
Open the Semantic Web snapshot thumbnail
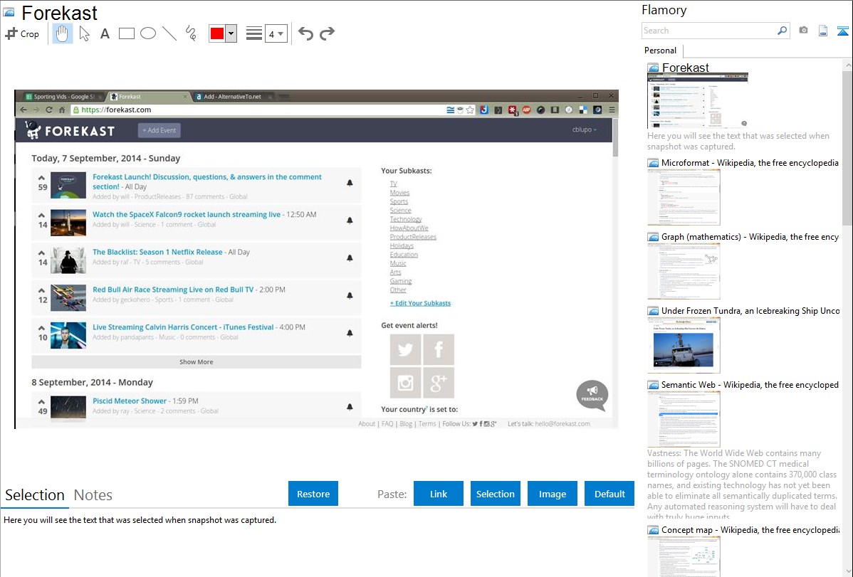click(x=684, y=419)
